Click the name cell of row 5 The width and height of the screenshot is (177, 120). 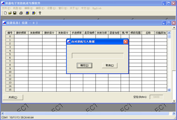[148, 54]
